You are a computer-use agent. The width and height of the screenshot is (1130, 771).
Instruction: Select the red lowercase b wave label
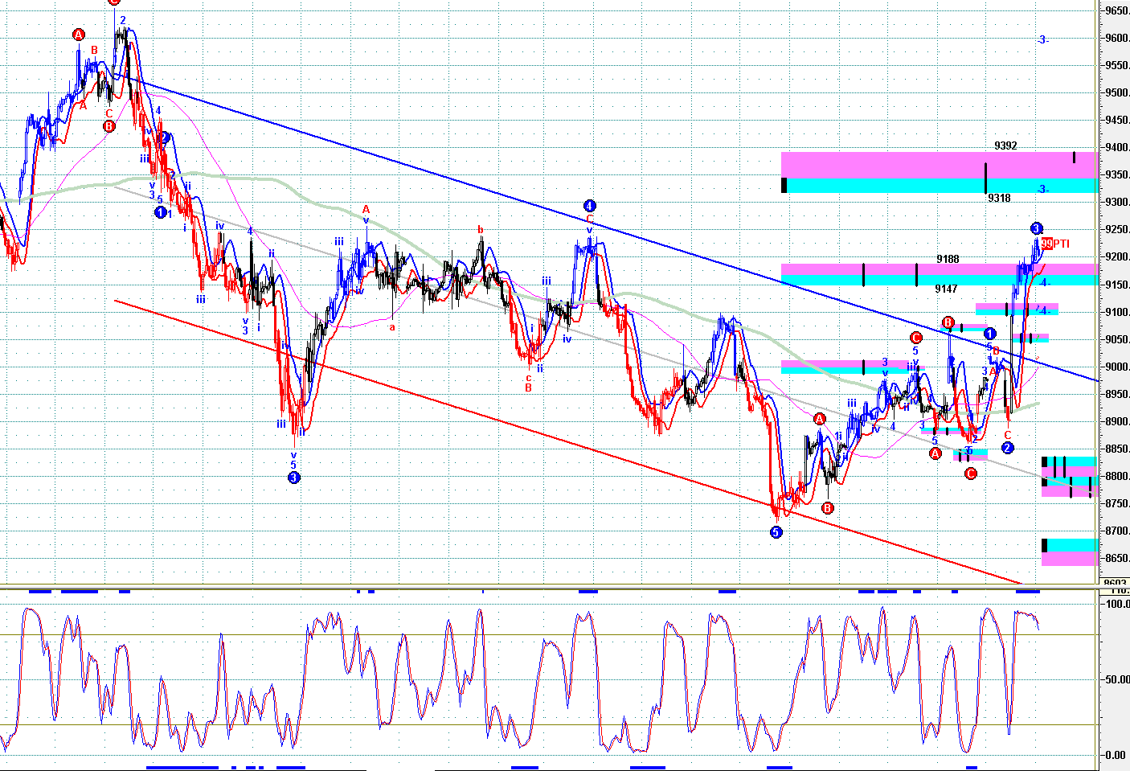click(481, 230)
